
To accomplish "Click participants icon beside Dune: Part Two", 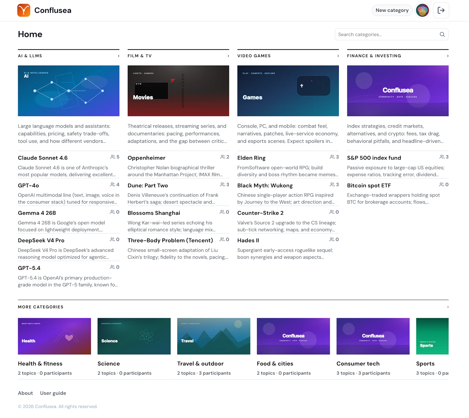I will [x=222, y=185].
